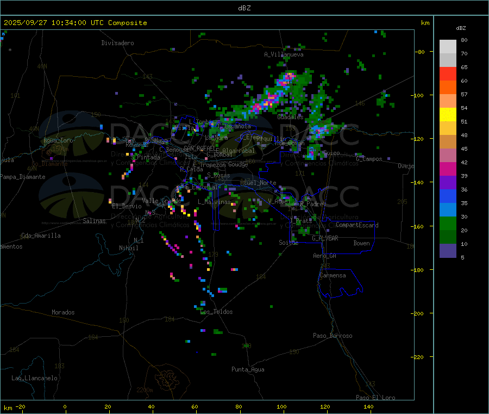Click the 'dBZ' label above the legend
This screenshot has width=489, height=414.
pyautogui.click(x=461, y=28)
